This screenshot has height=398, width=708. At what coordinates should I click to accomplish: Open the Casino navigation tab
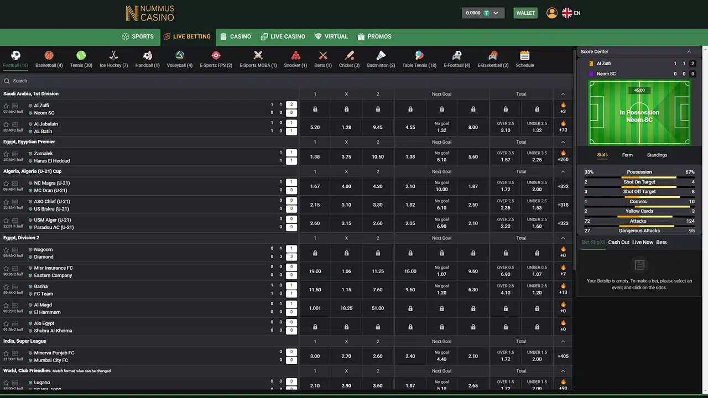(236, 36)
